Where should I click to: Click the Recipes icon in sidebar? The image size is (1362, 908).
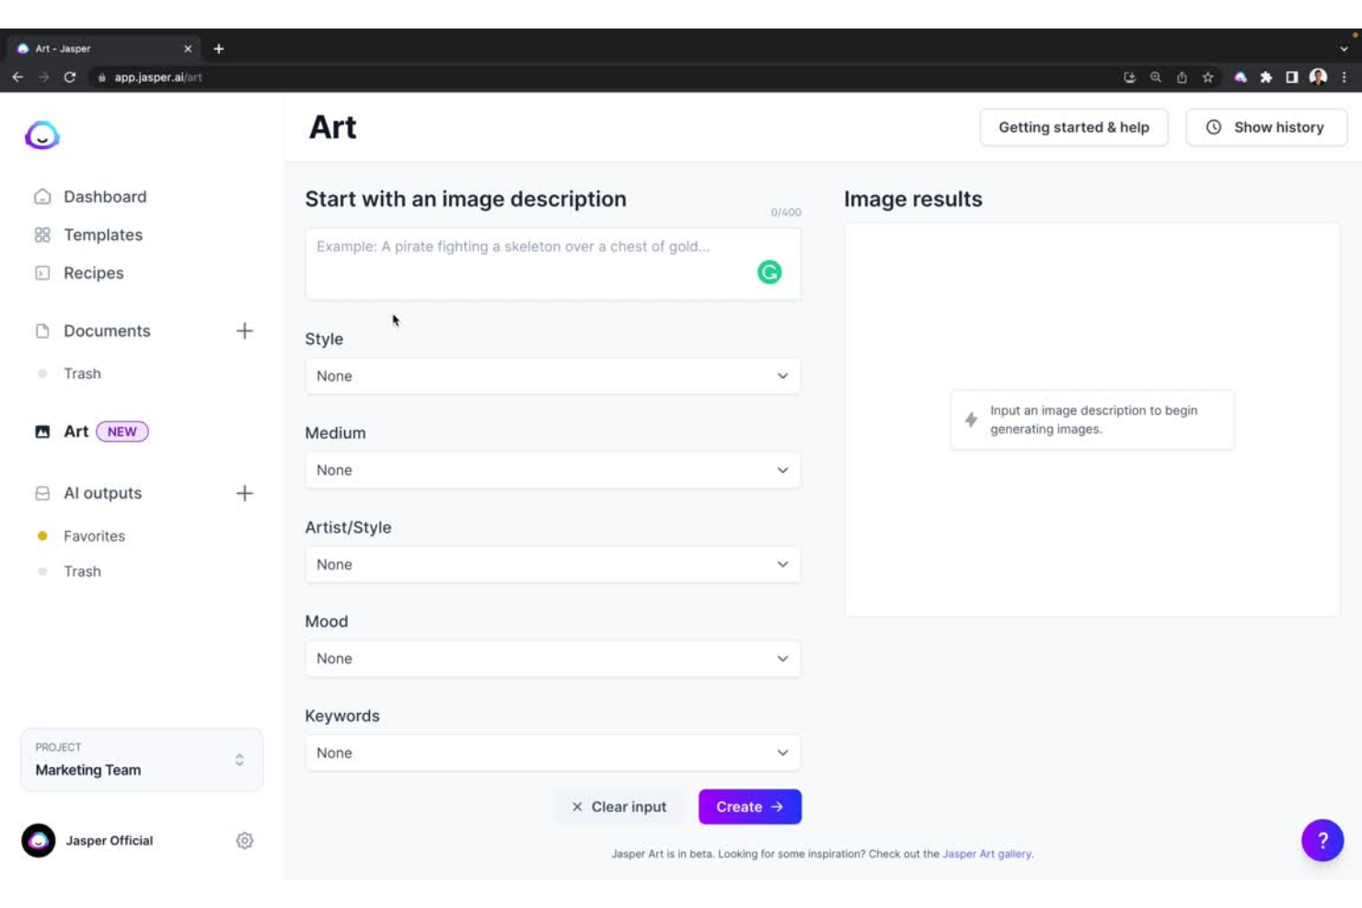pyautogui.click(x=42, y=273)
